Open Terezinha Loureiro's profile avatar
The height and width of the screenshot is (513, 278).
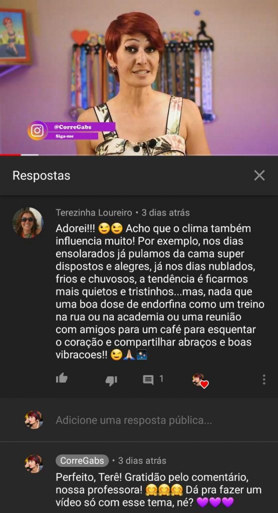[x=28, y=222]
